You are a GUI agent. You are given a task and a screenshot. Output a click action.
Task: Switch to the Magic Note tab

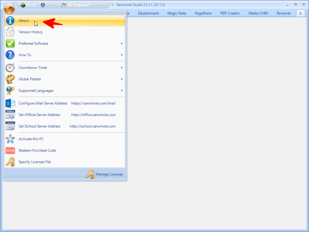(177, 13)
